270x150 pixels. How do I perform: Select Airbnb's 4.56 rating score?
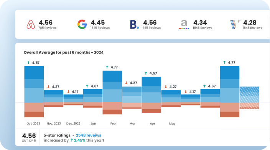(46, 23)
